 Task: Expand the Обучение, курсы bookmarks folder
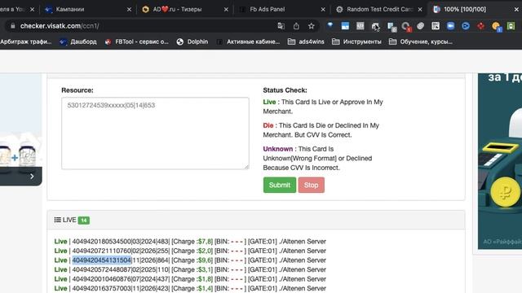coord(421,42)
